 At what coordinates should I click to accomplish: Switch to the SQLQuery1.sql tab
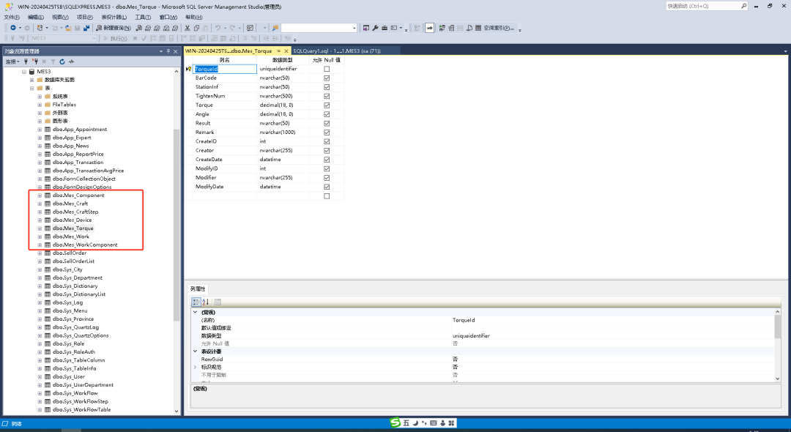point(335,51)
